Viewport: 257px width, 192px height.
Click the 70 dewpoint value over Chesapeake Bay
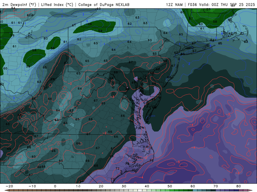click(138, 100)
